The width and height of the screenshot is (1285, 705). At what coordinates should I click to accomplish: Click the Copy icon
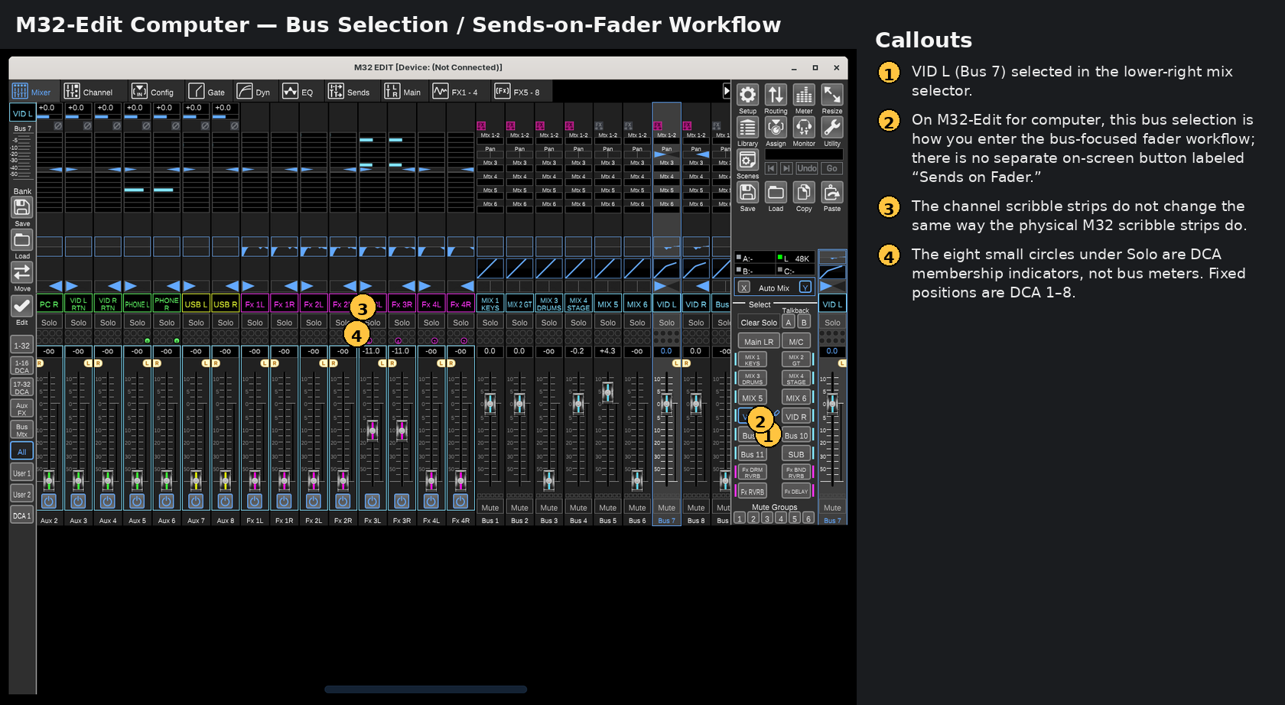[804, 193]
